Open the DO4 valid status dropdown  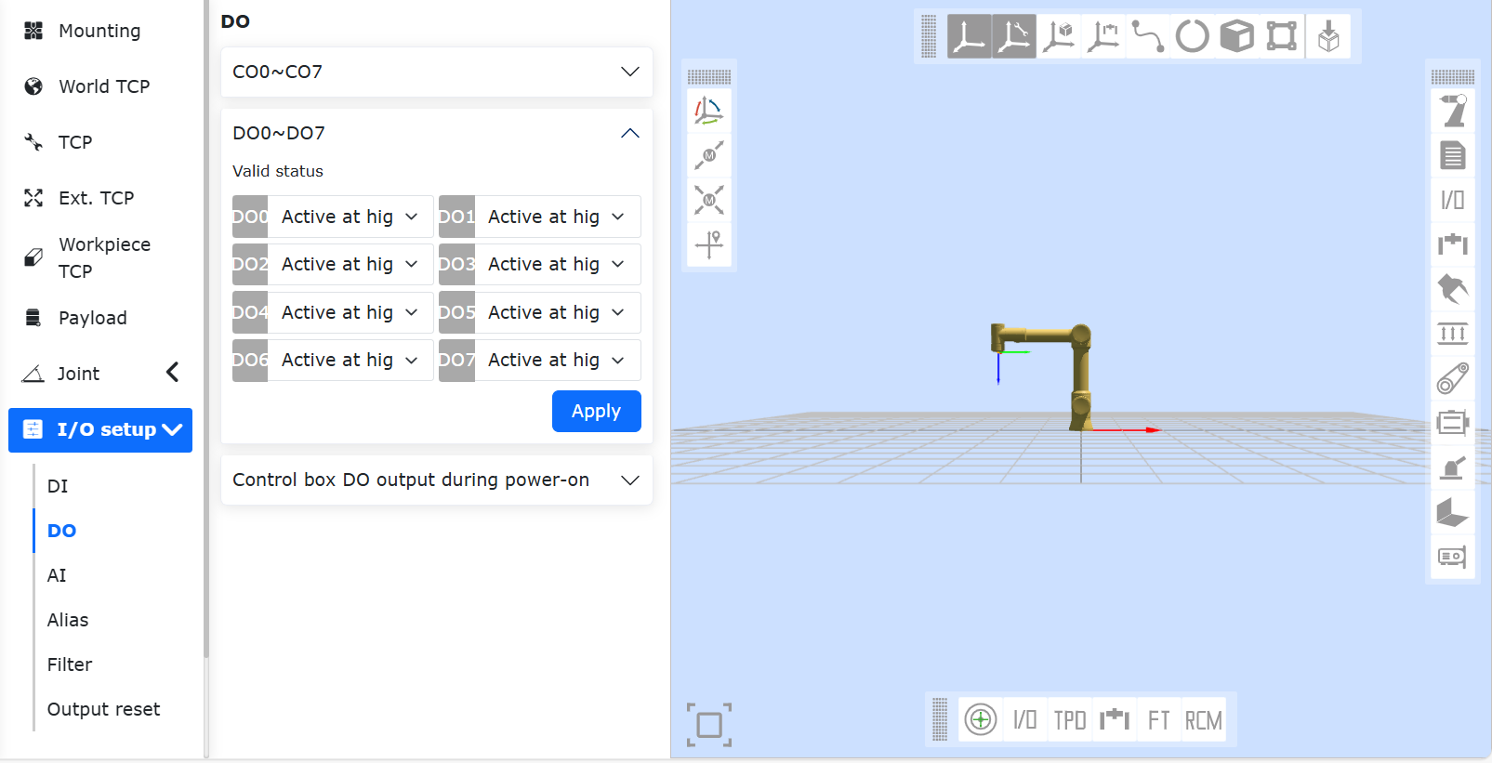pos(350,312)
